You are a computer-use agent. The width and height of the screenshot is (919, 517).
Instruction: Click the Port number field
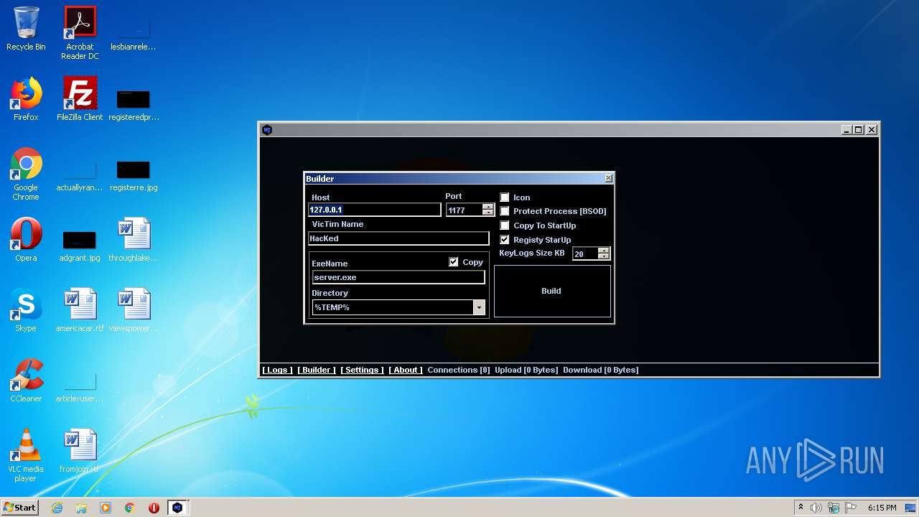point(465,210)
